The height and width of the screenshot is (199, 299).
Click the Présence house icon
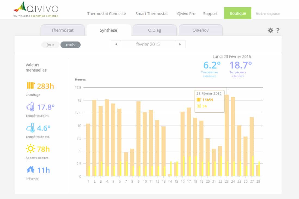pos(30,170)
